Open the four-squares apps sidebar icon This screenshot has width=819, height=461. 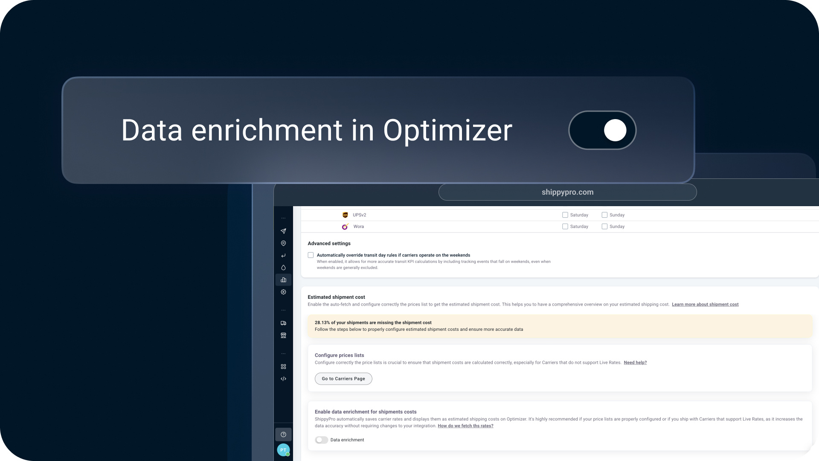(283, 367)
